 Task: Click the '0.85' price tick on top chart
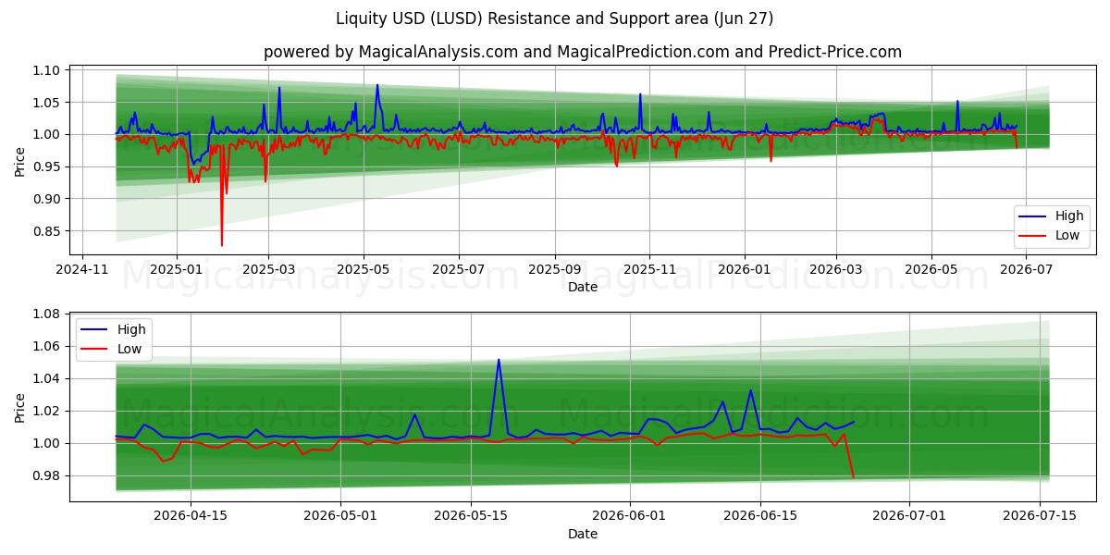pyautogui.click(x=46, y=231)
